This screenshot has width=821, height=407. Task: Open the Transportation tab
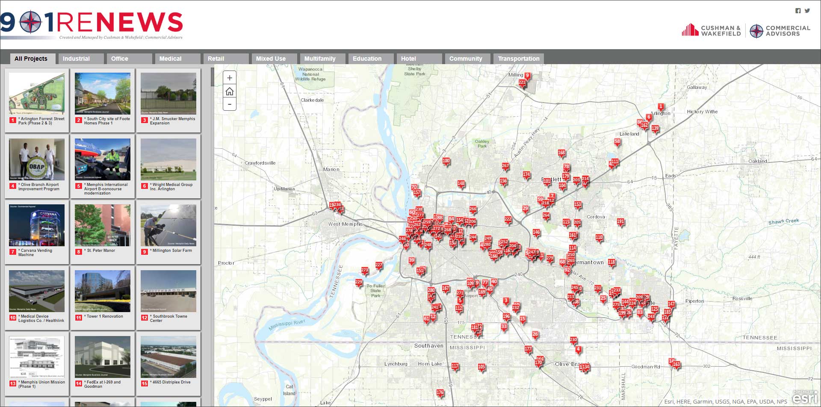518,59
